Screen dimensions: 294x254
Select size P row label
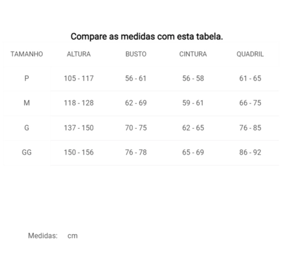(26, 78)
